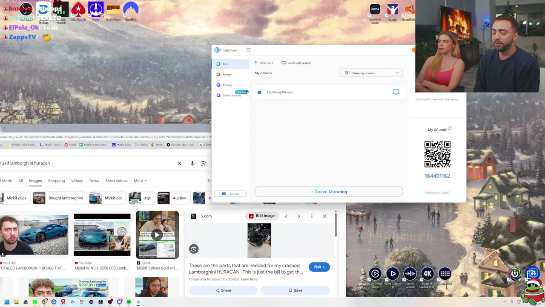Viewport: 545px width, 307px height.
Task: Go to next image in preview
Action: (x=299, y=216)
